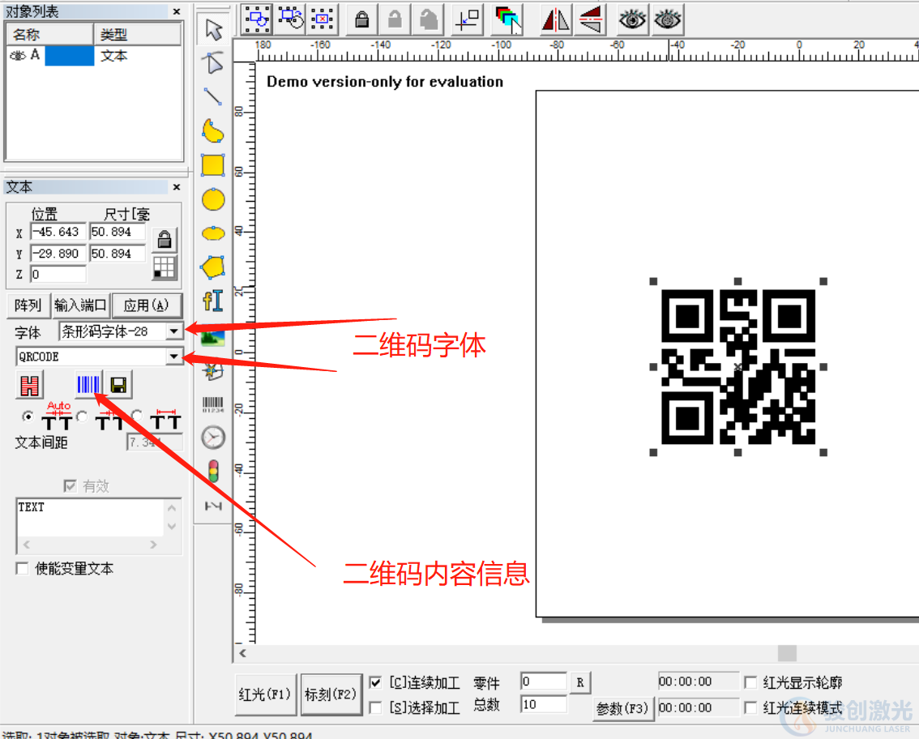
Task: Toggle [C]连续加工 checkbox
Action: coord(376,682)
